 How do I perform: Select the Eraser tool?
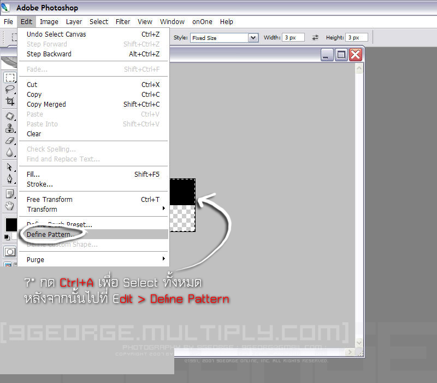click(x=10, y=140)
